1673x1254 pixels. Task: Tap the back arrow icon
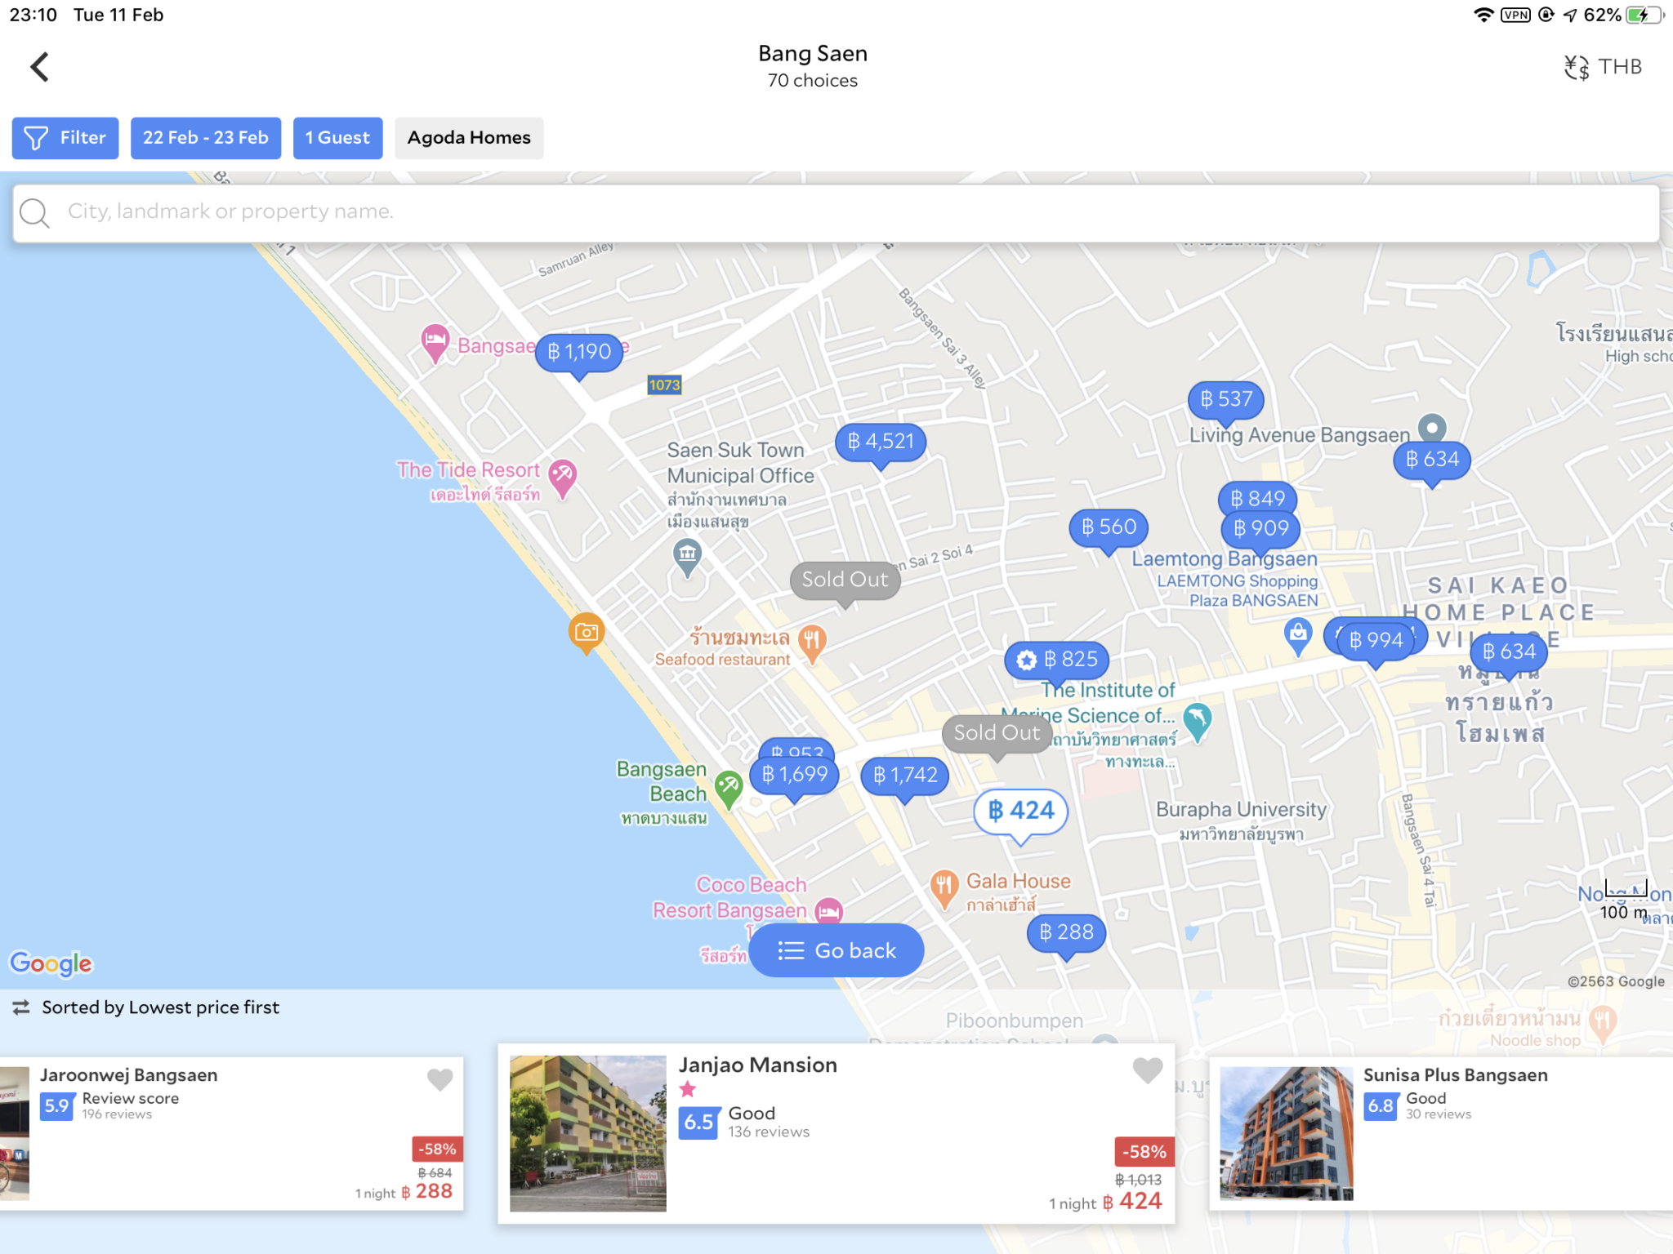pos(39,67)
